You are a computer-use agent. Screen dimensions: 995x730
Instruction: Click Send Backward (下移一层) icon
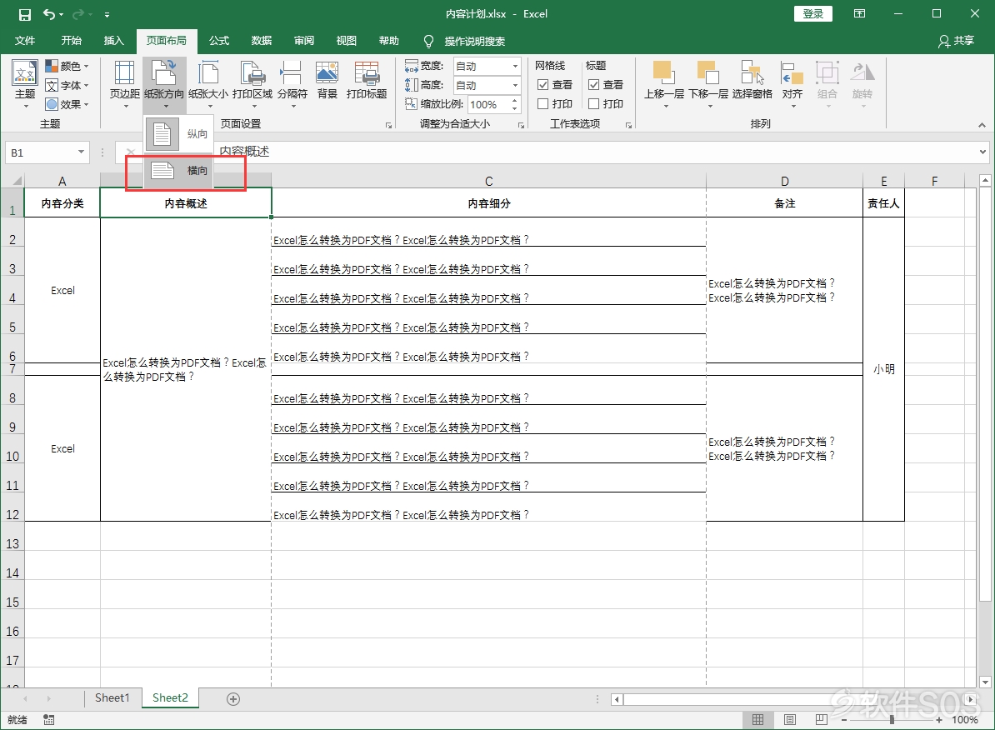point(707,73)
